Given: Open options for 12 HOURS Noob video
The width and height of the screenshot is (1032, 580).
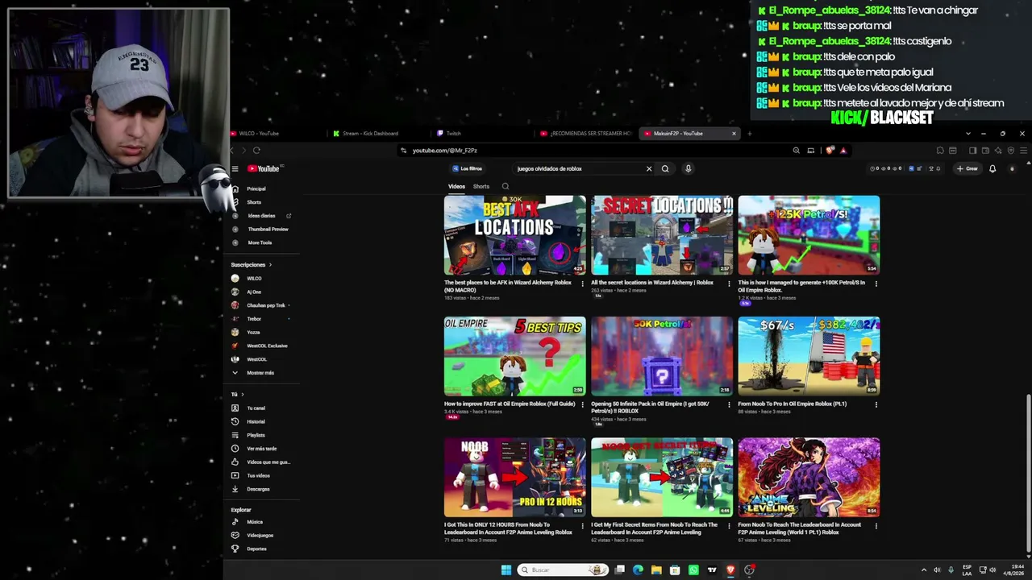Looking at the screenshot, I should tap(583, 525).
